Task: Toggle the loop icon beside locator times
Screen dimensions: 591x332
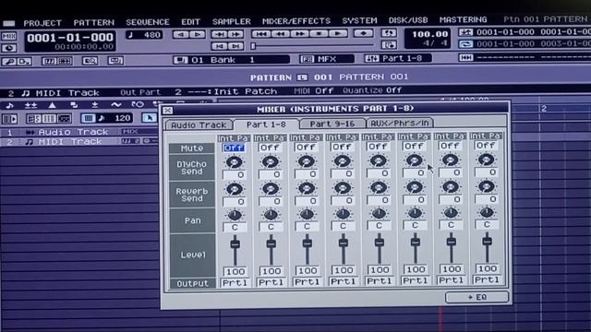Action: [465, 44]
